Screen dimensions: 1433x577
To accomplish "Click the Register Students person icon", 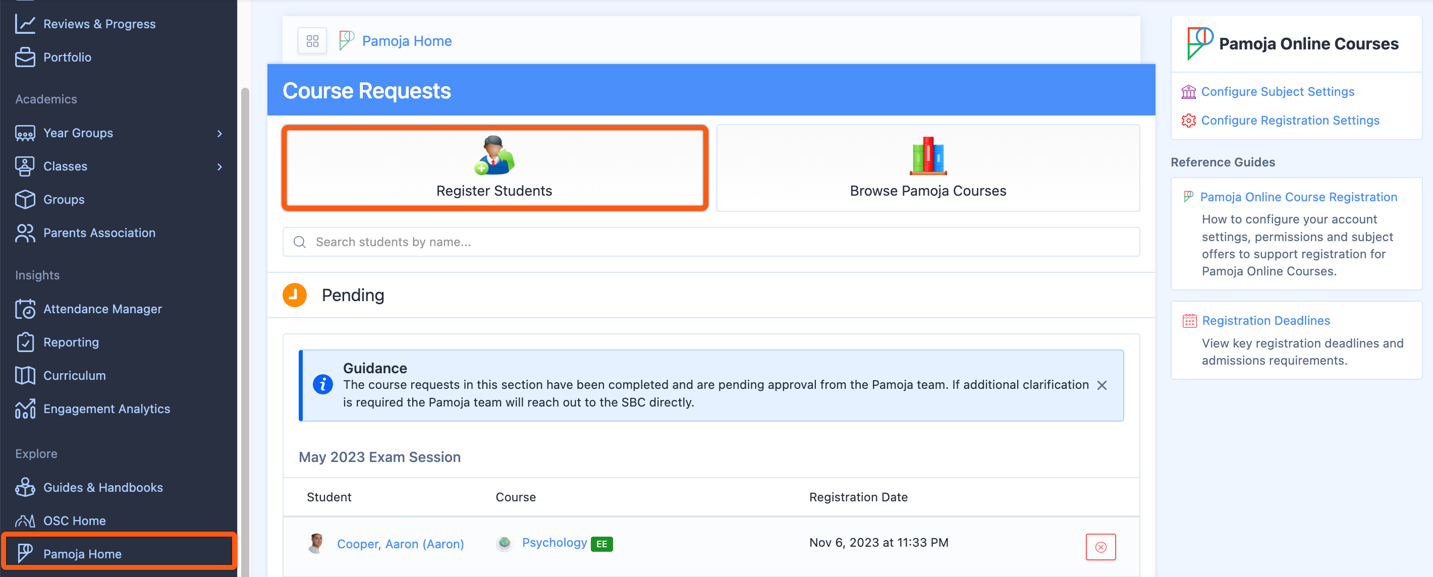I will (494, 155).
